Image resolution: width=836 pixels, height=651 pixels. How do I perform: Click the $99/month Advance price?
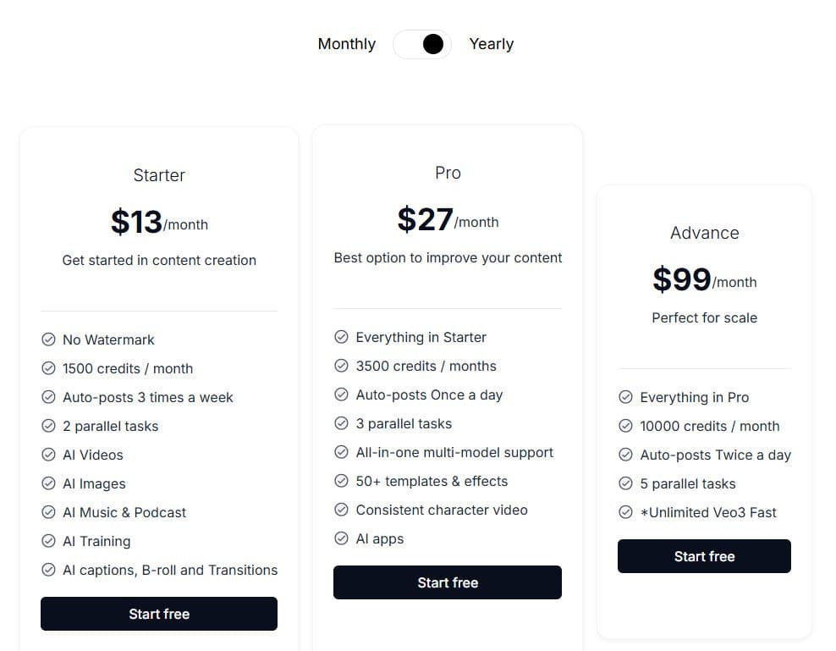(x=704, y=280)
